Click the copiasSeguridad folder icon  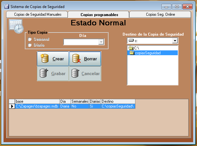coord(132,53)
